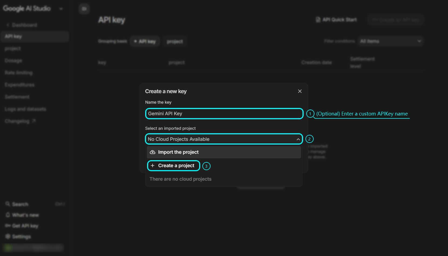Click the Get API key icon
This screenshot has width=448, height=256.
click(8, 226)
